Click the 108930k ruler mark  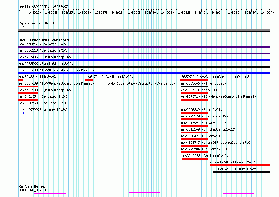click(151, 13)
